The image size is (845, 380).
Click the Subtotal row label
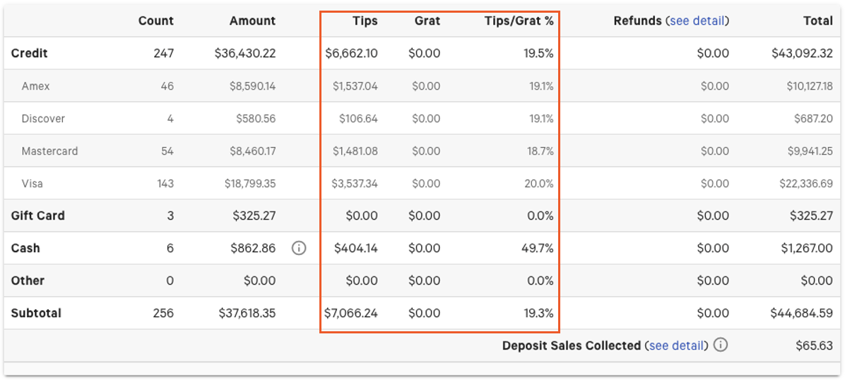coord(36,313)
